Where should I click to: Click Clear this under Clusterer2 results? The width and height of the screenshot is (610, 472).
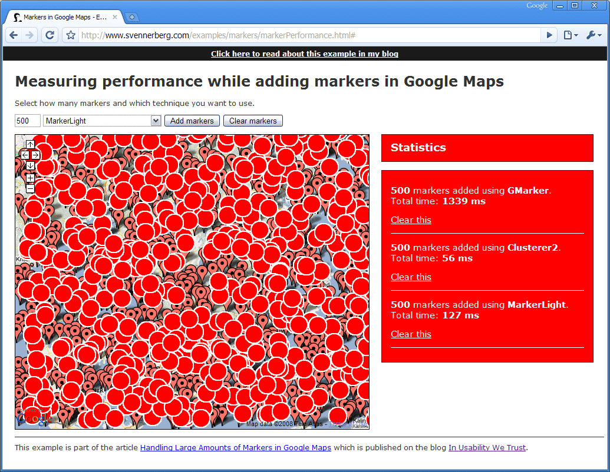click(411, 277)
